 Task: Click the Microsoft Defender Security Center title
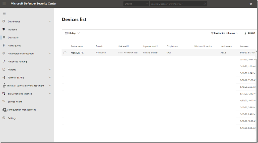[34, 3]
